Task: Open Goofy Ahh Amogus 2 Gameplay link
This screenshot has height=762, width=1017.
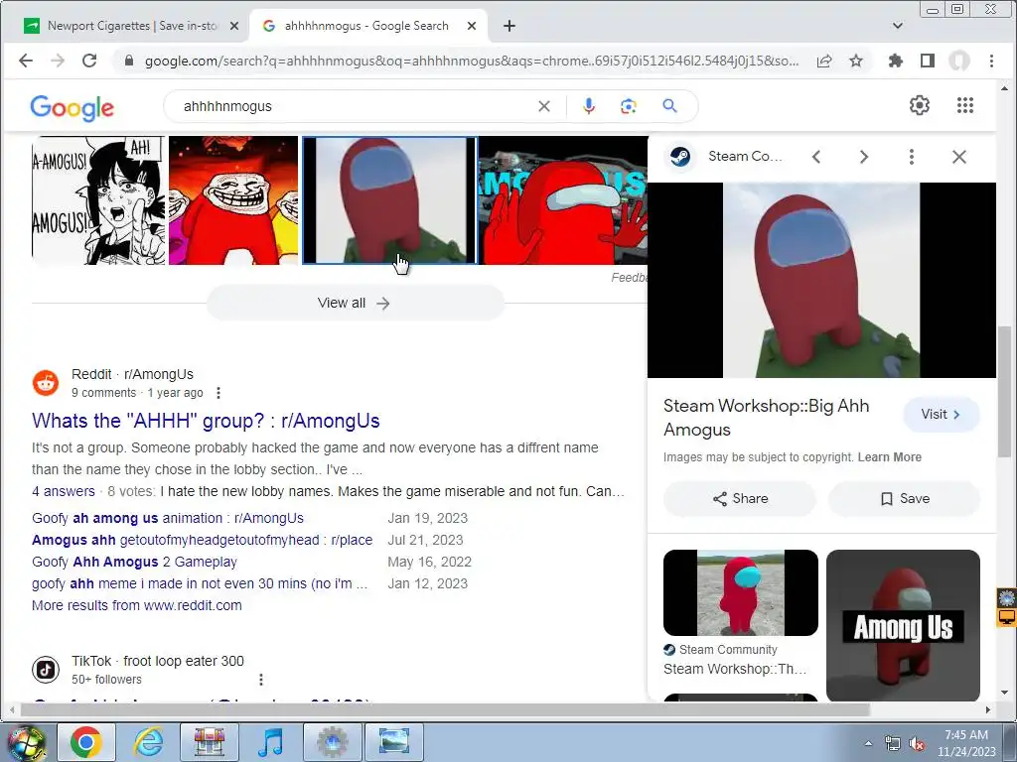Action: [134, 562]
